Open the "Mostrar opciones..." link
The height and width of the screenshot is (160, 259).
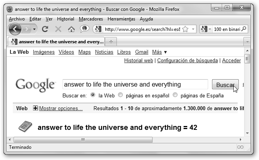[61, 109]
